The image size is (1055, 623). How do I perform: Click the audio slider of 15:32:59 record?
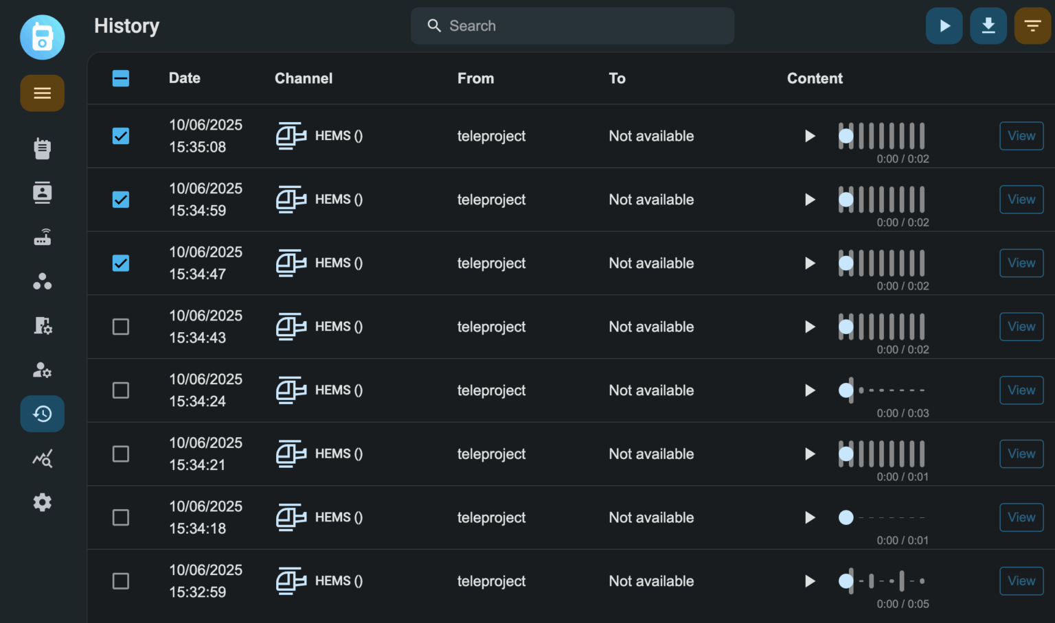pos(883,581)
